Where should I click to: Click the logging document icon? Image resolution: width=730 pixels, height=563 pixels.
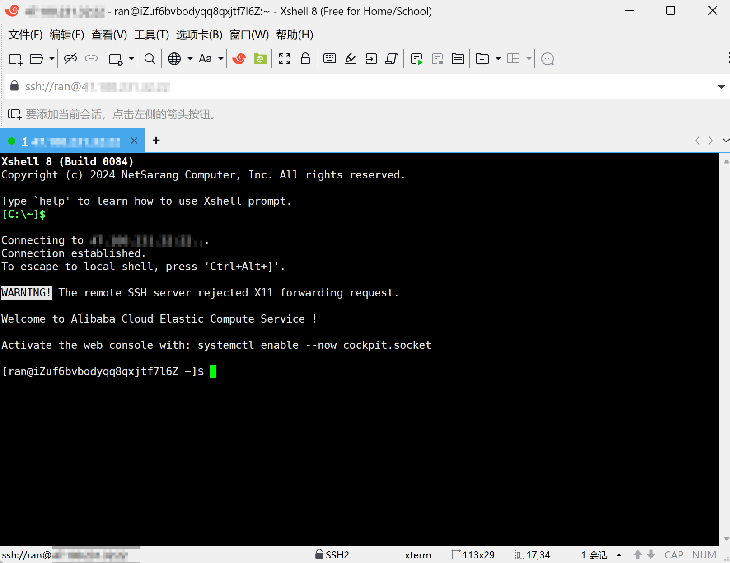coord(458,59)
